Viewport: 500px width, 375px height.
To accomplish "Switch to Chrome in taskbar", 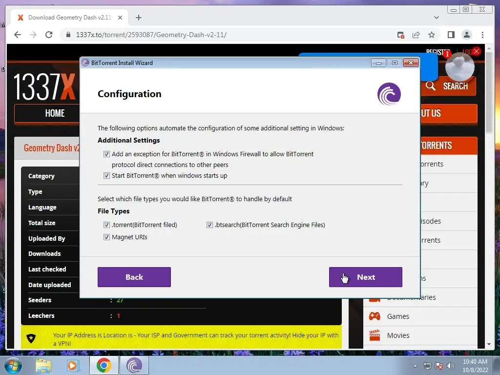I will pos(104,365).
